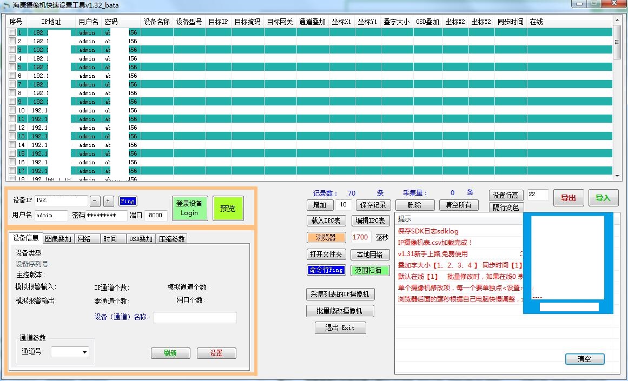
Task: Click the plus button next to device IP
Action: (x=109, y=201)
